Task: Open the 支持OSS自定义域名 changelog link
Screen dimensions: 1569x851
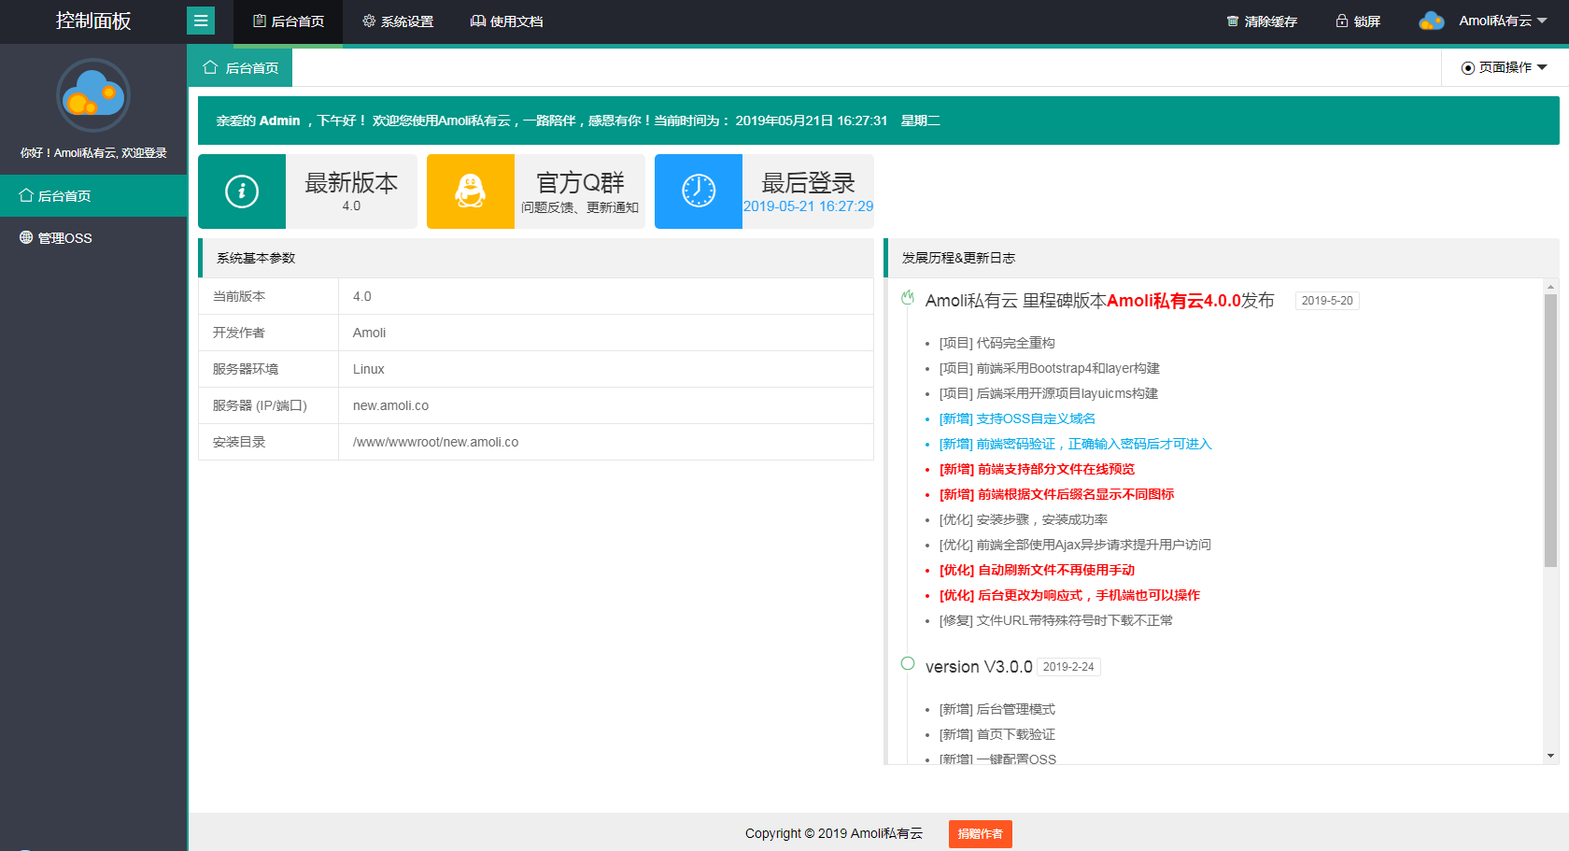Action: (x=1018, y=418)
